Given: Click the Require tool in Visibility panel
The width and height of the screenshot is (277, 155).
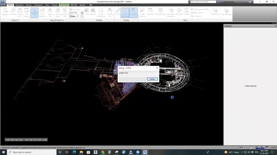Looking at the screenshot, I should [93, 12].
